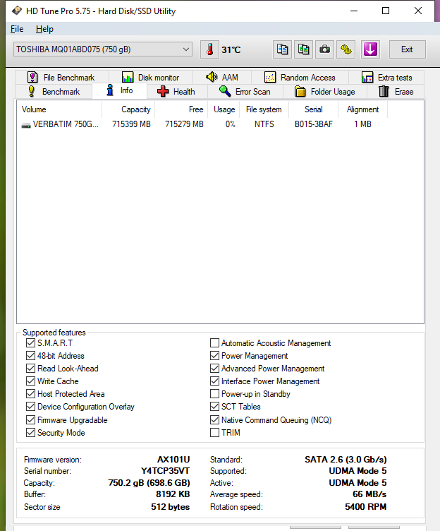Viewport: 440px width, 531px height.
Task: Toggle the TRIM checkbox
Action: 214,432
